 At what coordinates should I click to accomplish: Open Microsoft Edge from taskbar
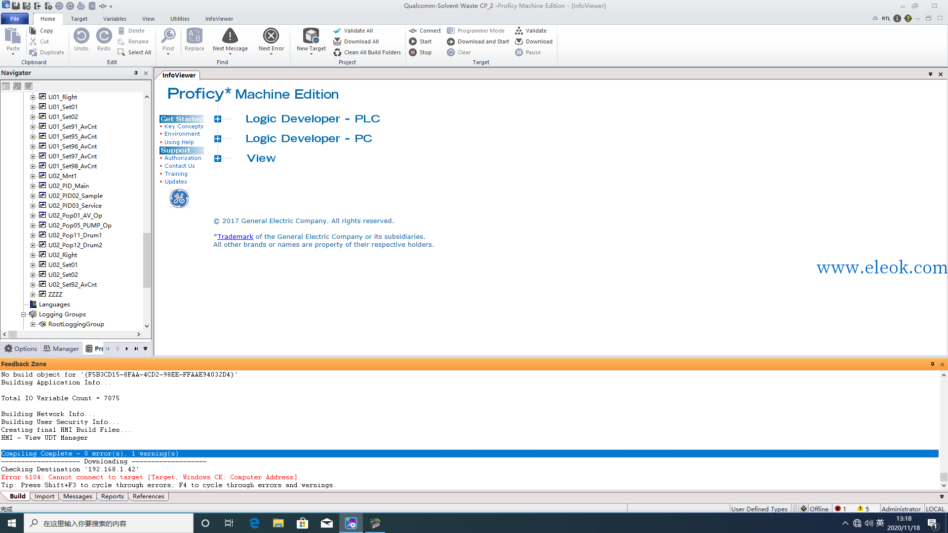[254, 523]
